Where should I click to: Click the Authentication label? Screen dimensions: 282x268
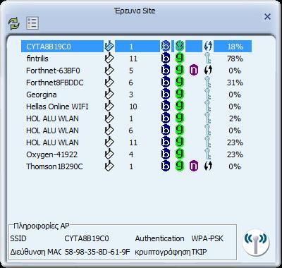(159, 238)
